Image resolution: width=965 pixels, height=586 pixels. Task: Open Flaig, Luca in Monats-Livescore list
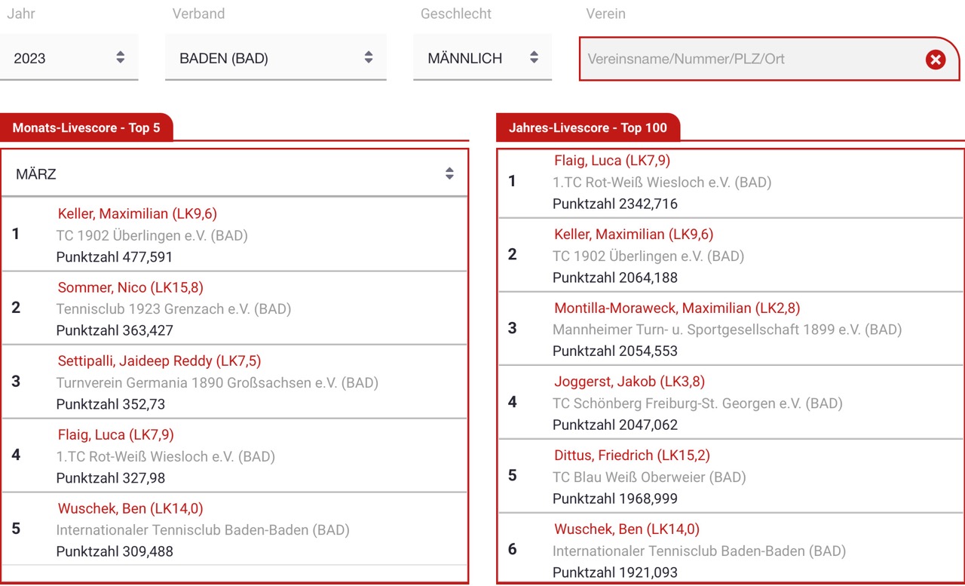[x=115, y=434]
